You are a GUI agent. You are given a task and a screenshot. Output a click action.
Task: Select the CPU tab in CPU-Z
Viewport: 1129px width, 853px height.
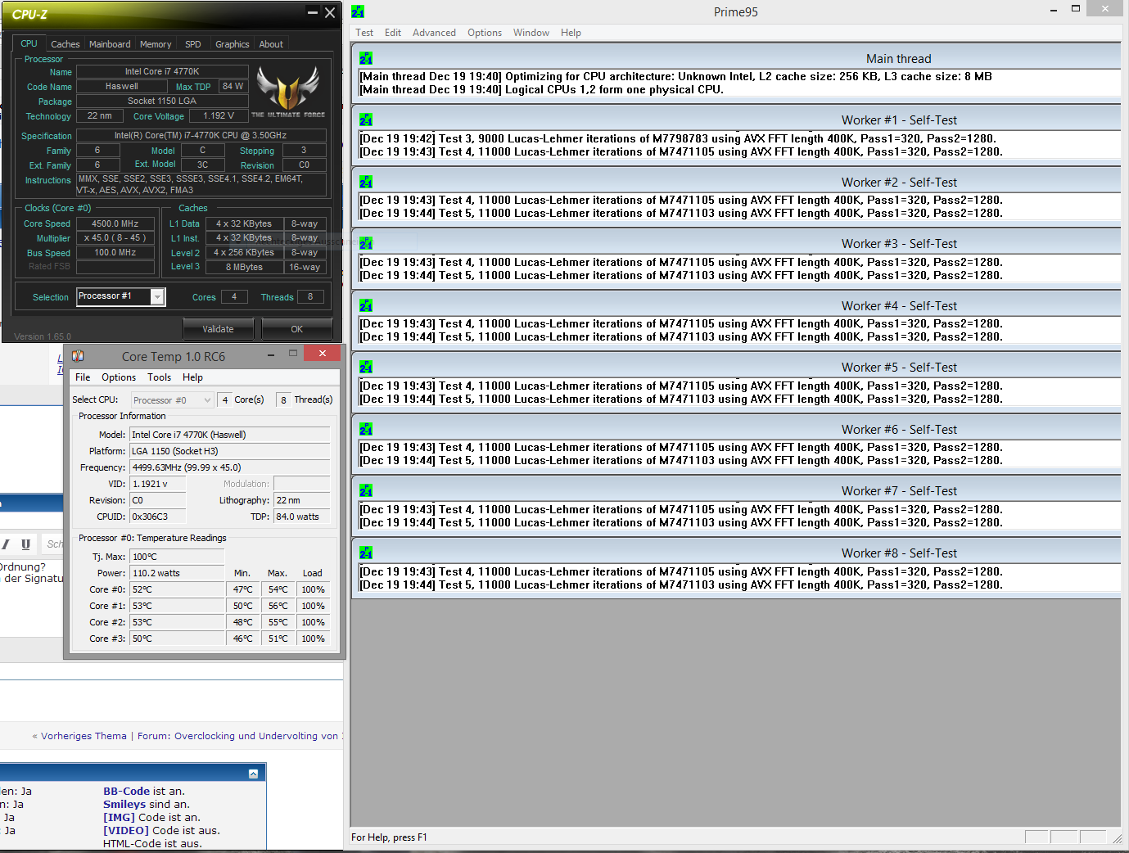coord(29,43)
